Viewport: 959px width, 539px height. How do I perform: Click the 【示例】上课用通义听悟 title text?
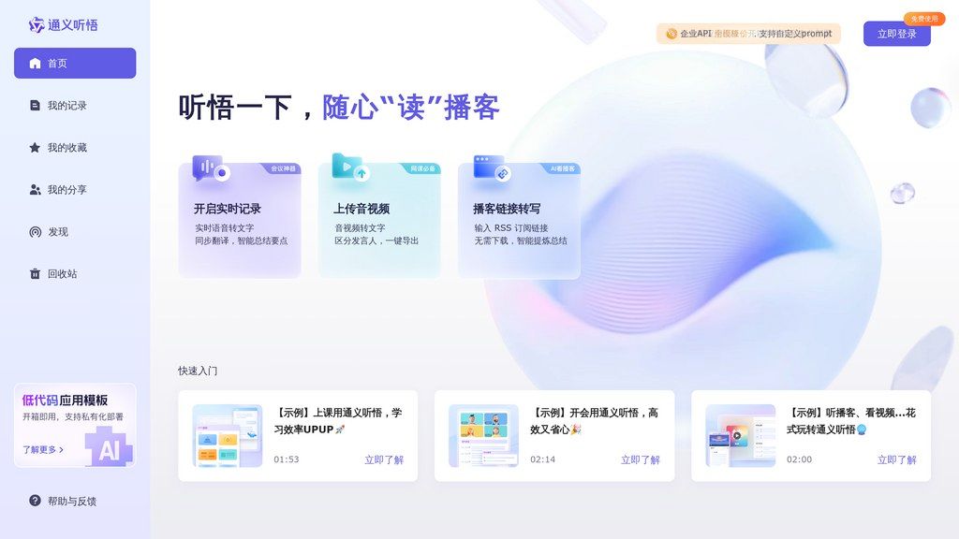coord(337,421)
